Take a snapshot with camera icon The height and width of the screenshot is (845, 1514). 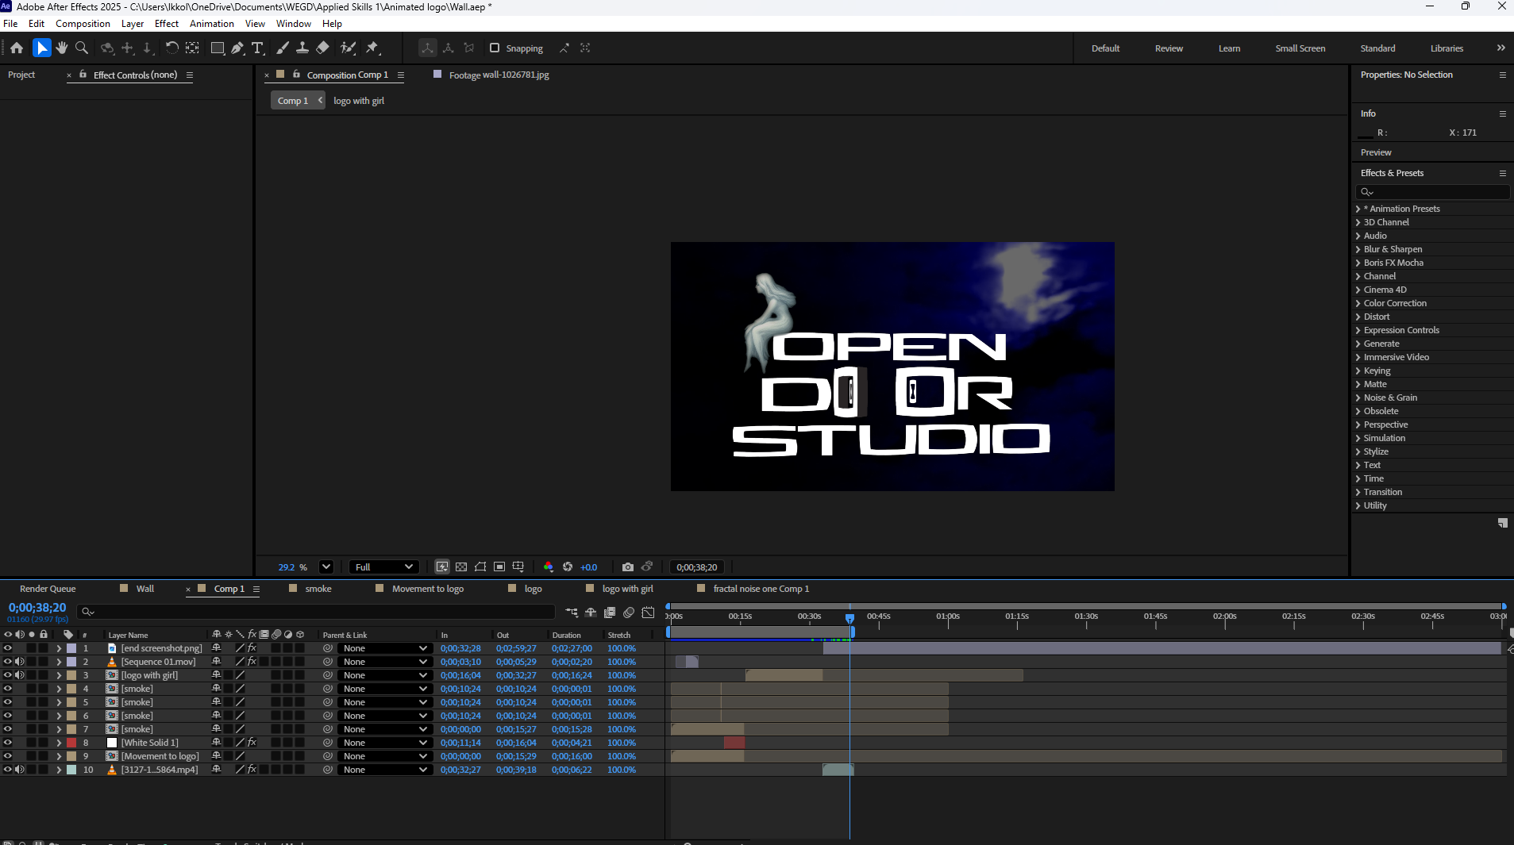628,567
